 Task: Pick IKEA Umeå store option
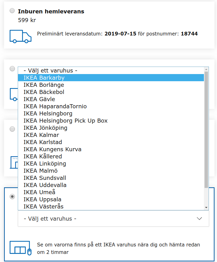[111, 192]
